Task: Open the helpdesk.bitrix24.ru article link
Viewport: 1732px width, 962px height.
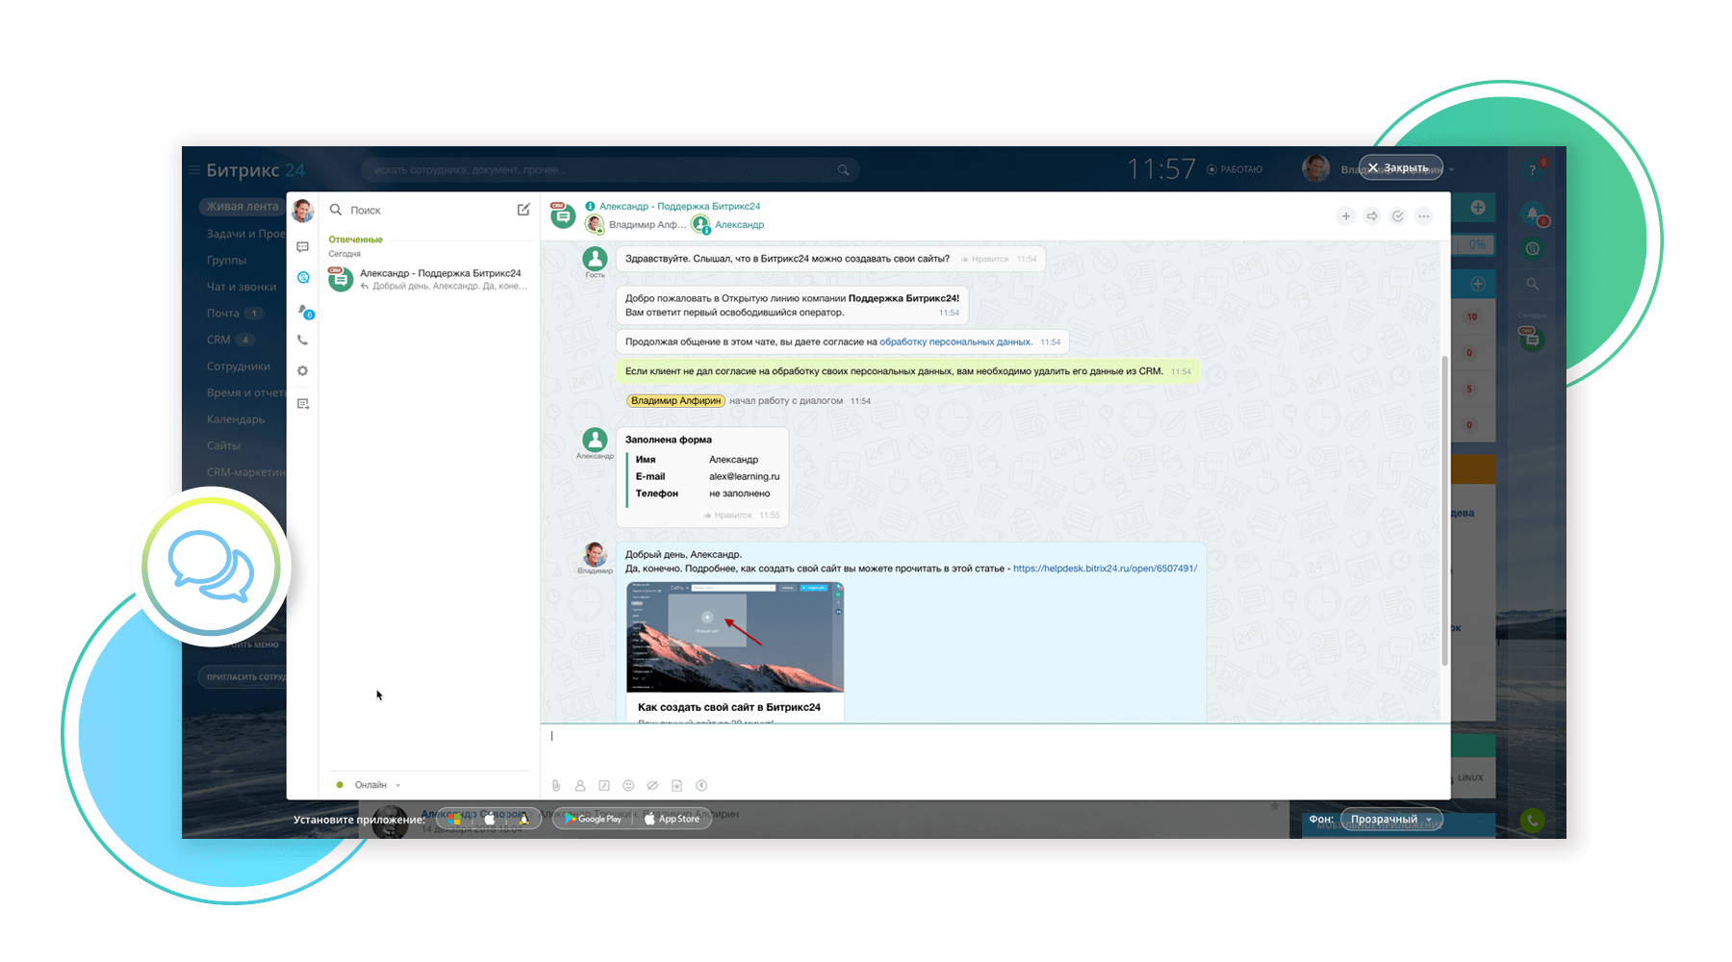Action: click(1105, 569)
